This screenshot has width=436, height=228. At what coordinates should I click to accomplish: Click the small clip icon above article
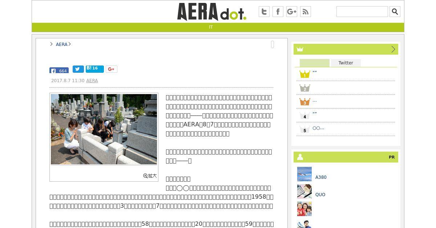[x=272, y=44]
